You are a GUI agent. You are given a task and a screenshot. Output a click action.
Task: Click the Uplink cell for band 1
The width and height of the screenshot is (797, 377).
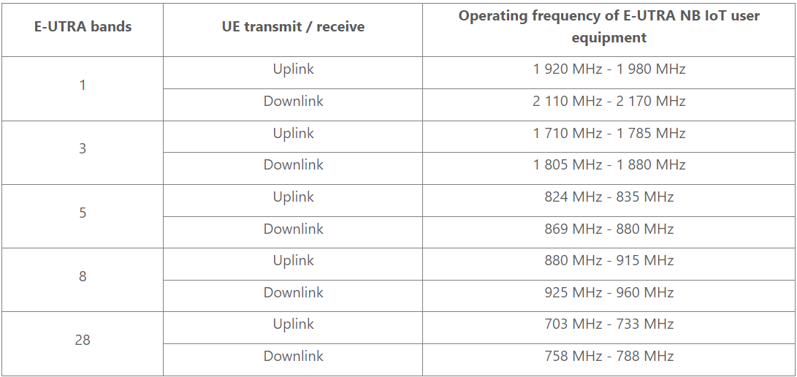pyautogui.click(x=293, y=69)
